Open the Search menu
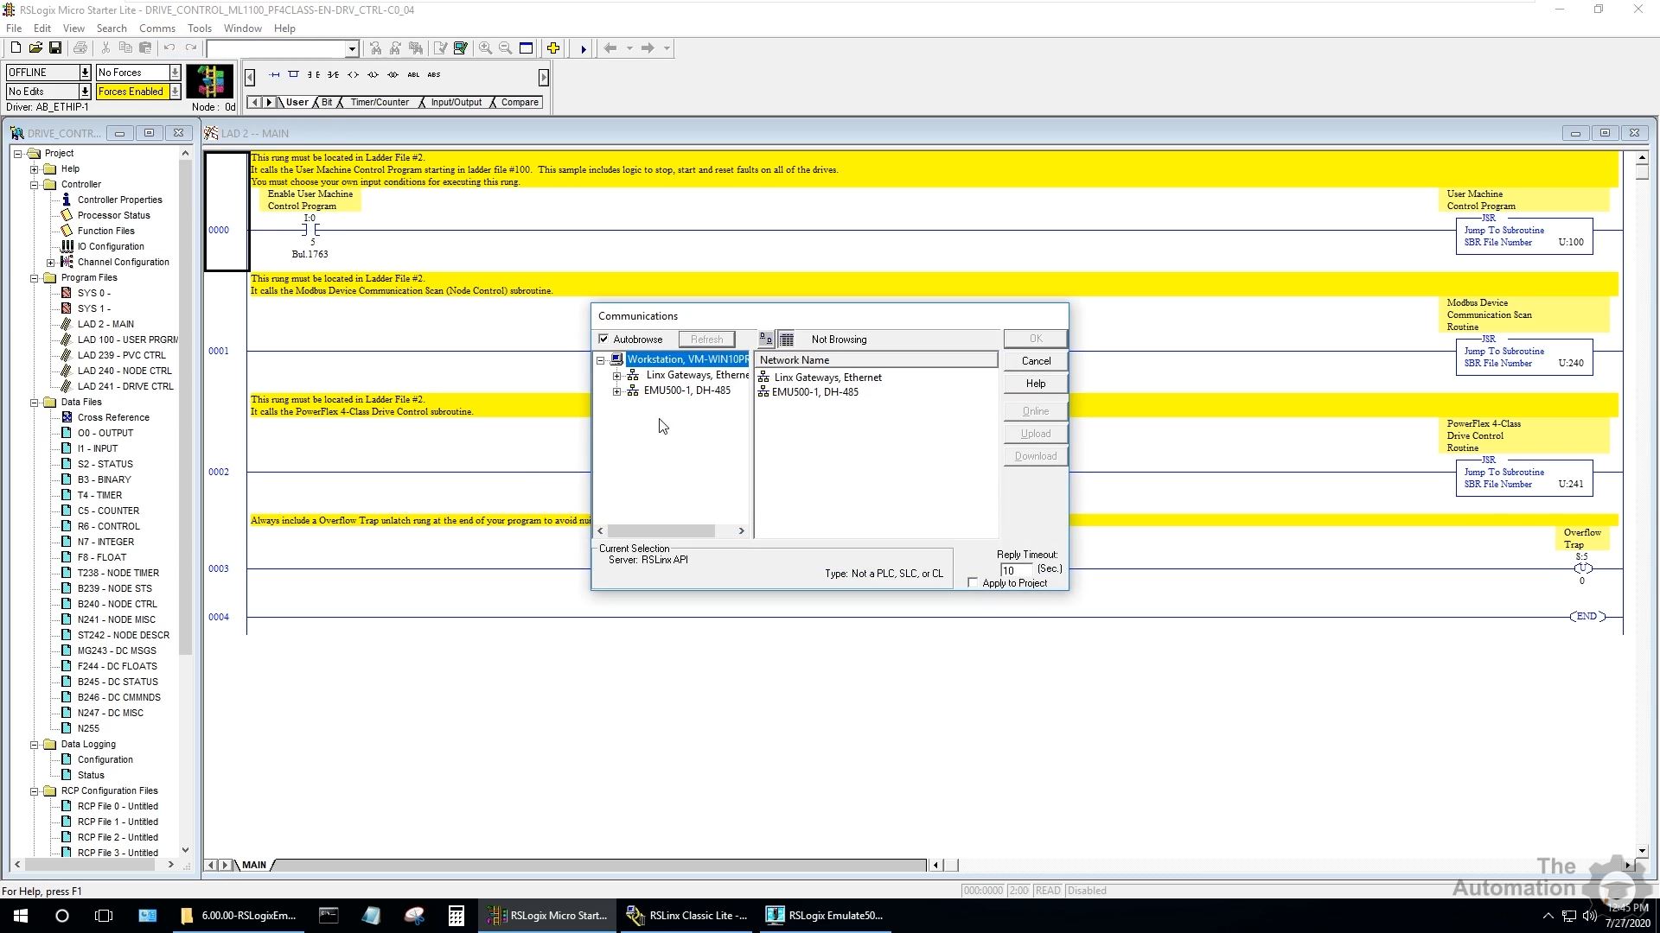Viewport: 1660px width, 933px height. tap(112, 29)
